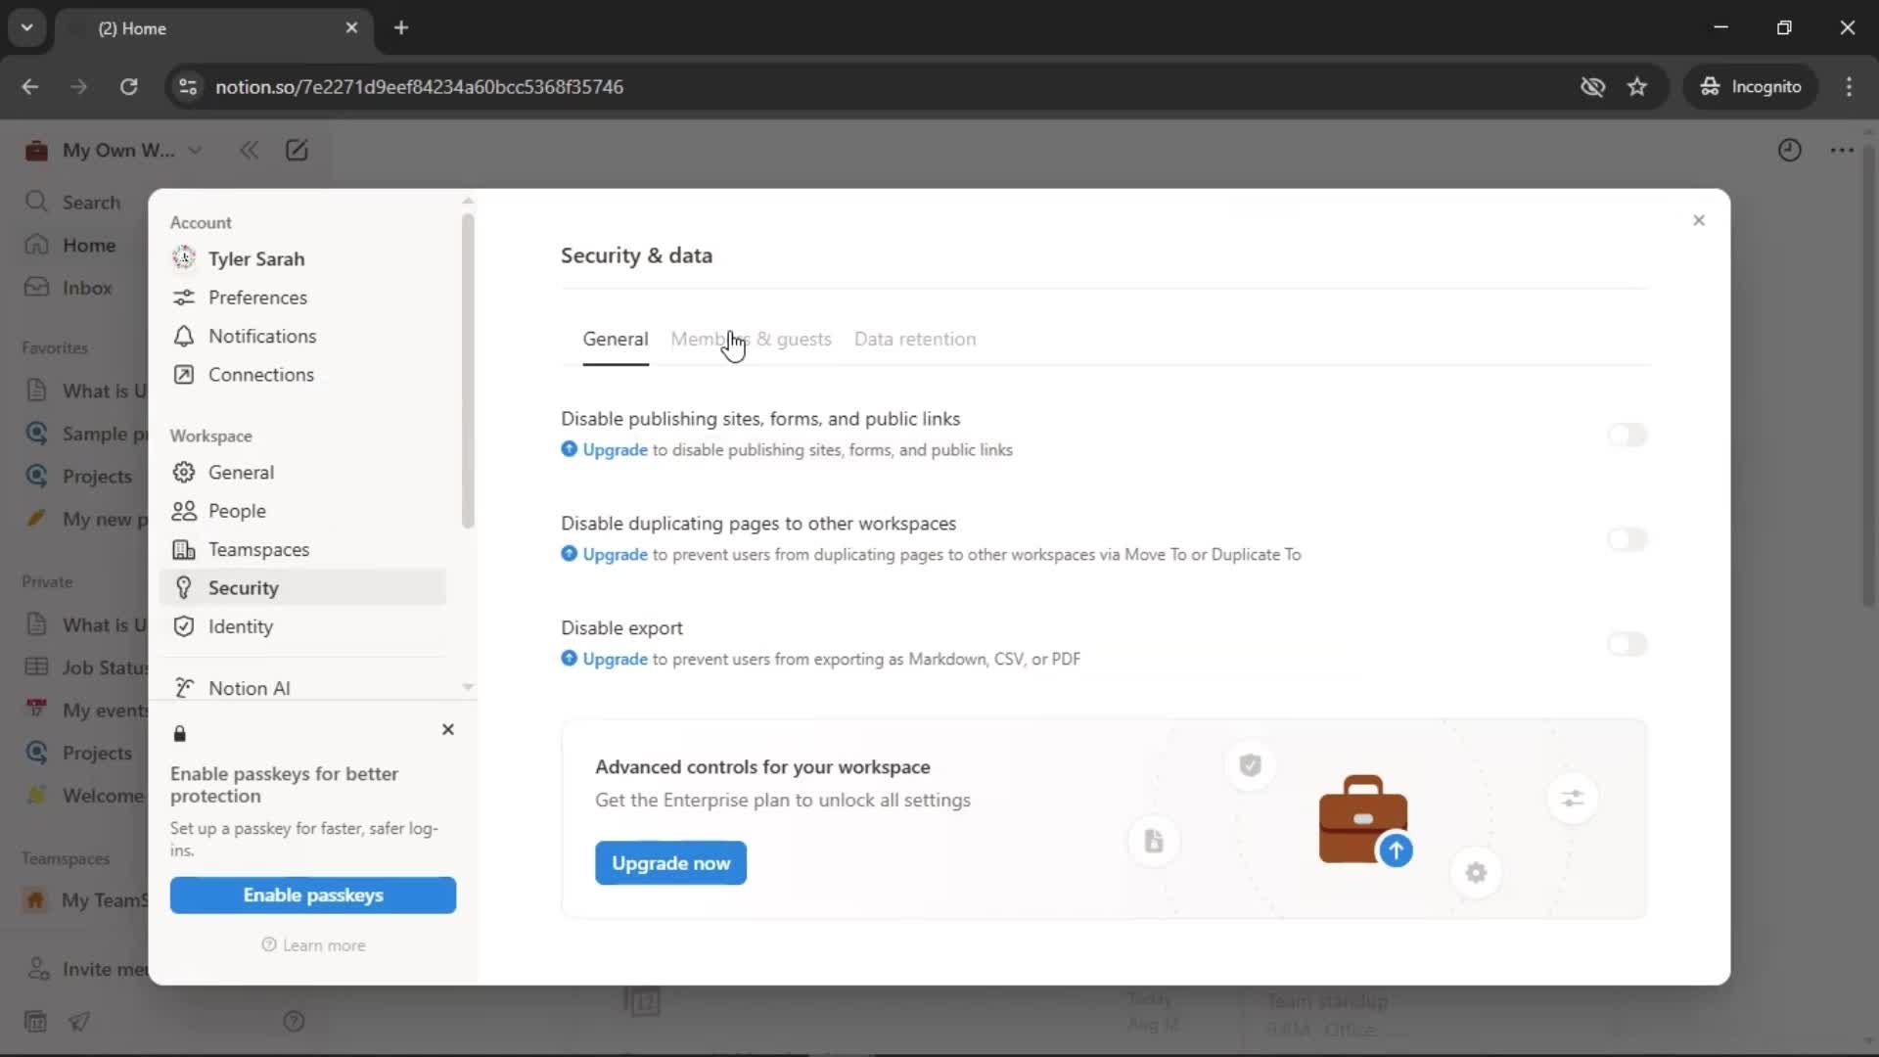Click the Enable passkeys button
This screenshot has width=1879, height=1057.
313,895
